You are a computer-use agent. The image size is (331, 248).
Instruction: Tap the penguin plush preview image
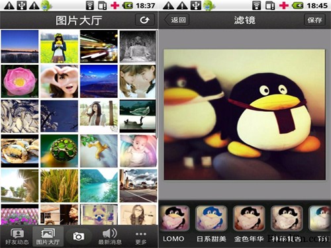pos(244,114)
